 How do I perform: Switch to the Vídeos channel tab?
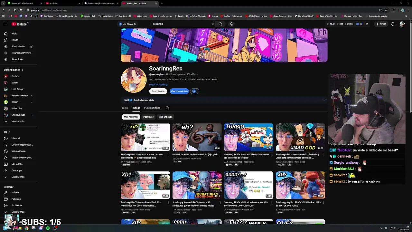point(136,108)
